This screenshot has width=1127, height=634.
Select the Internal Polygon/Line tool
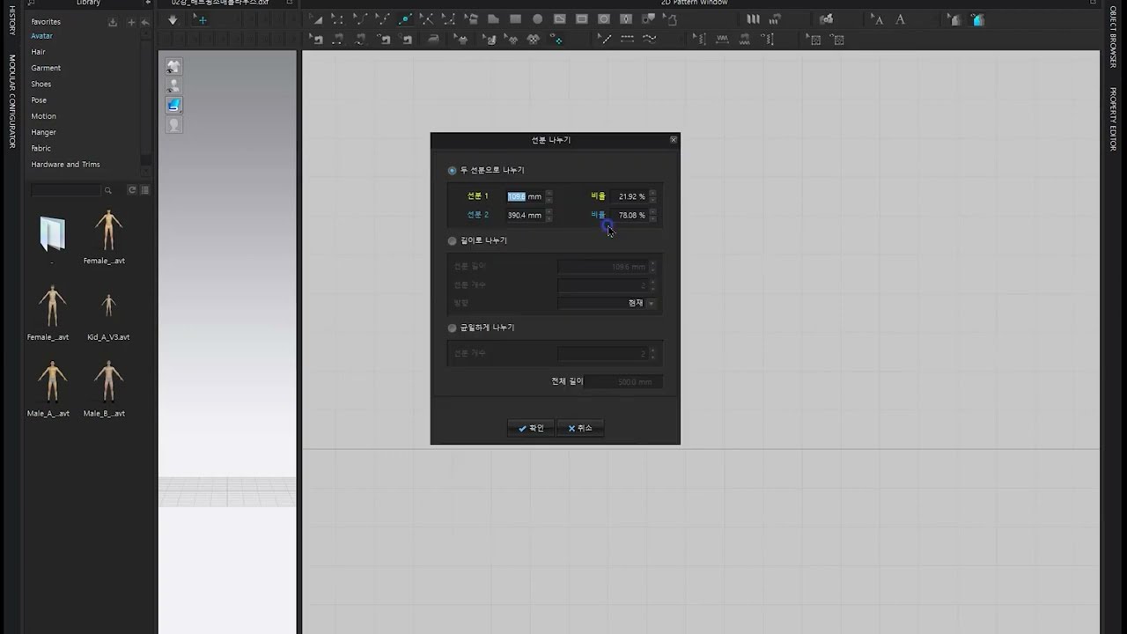[560, 19]
